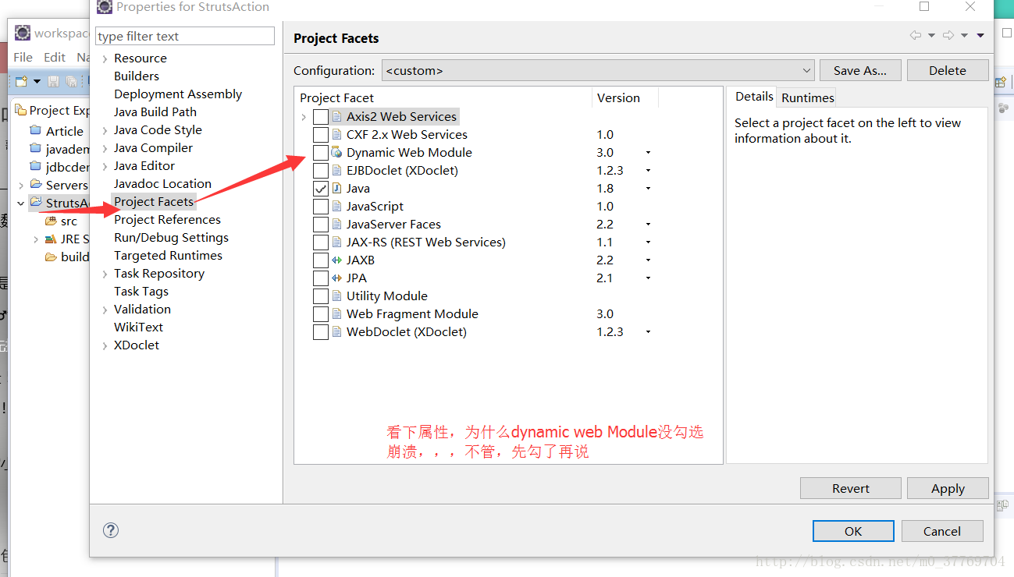The image size is (1014, 577).
Task: Switch to the Runtimes tab
Action: (x=808, y=97)
